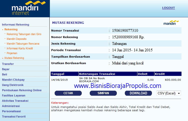Screen dimensions: 188x121
Task: Go to Mandiri Clickpay
Action: click(x=13, y=80)
